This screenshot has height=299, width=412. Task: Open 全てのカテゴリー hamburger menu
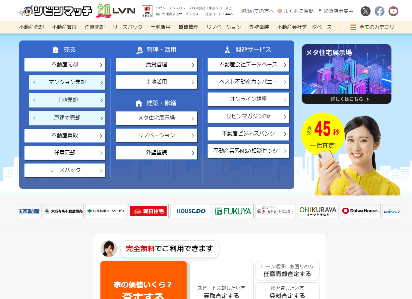(x=375, y=27)
